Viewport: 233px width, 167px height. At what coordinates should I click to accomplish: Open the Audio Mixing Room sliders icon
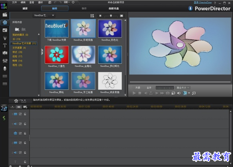coord(5,61)
